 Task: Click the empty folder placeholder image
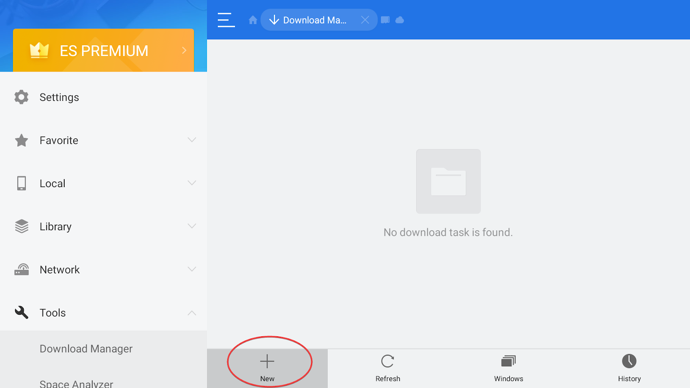(x=448, y=181)
